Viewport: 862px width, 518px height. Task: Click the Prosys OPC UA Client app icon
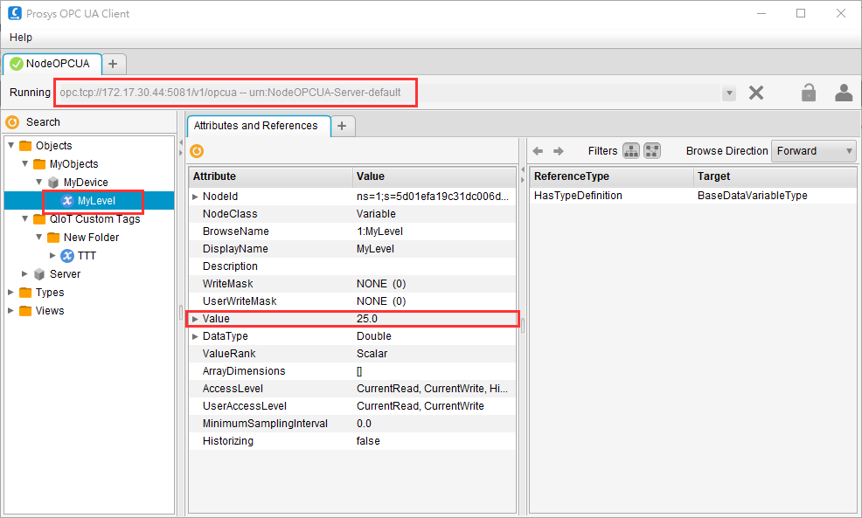point(15,13)
